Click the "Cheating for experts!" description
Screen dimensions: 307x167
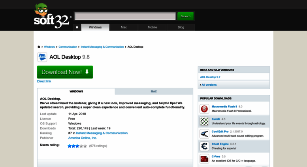coord(224,148)
